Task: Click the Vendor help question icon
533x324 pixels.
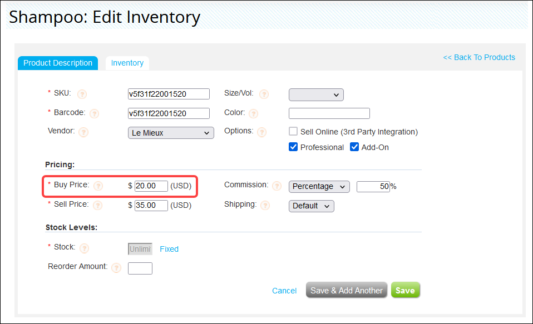Action: pos(83,132)
